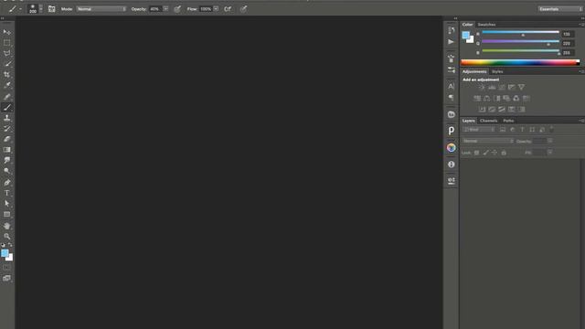Open the Paragraph panel icon
Screen dimensions: 585x329
(451, 98)
